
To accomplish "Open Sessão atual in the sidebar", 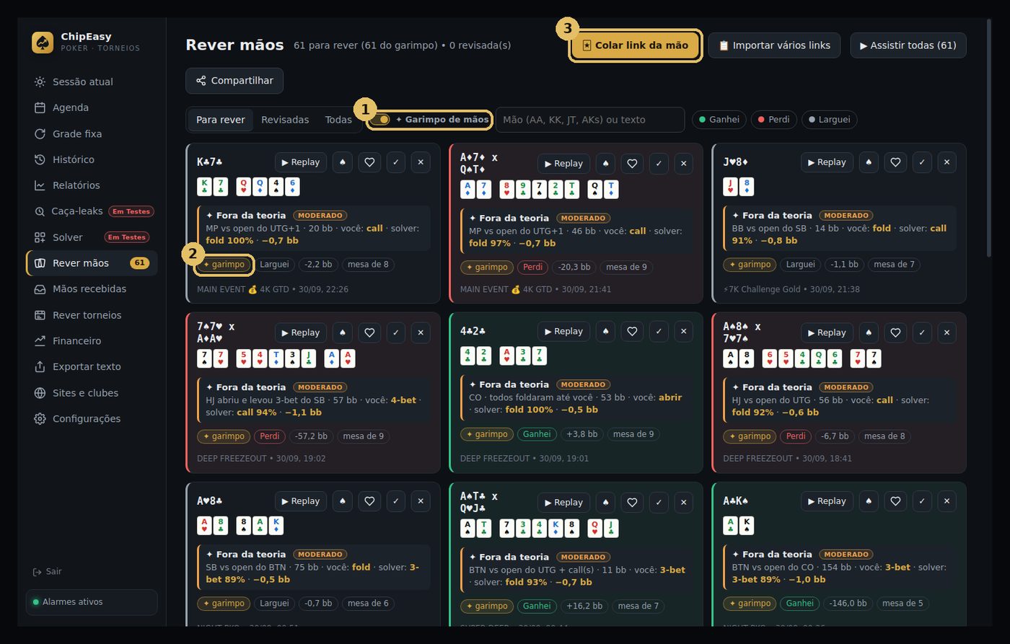I will click(x=92, y=81).
